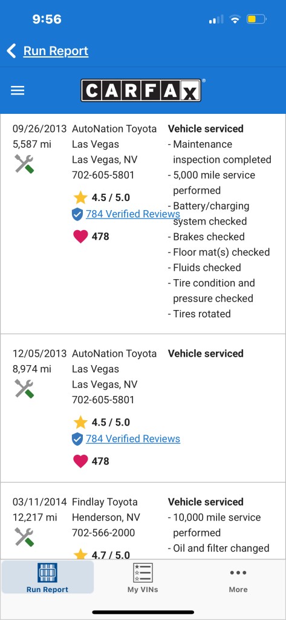Image resolution: width=286 pixels, height=620 pixels.
Task: Tap Findlay Toyota phone number 702-566-2000
Action: point(103,533)
